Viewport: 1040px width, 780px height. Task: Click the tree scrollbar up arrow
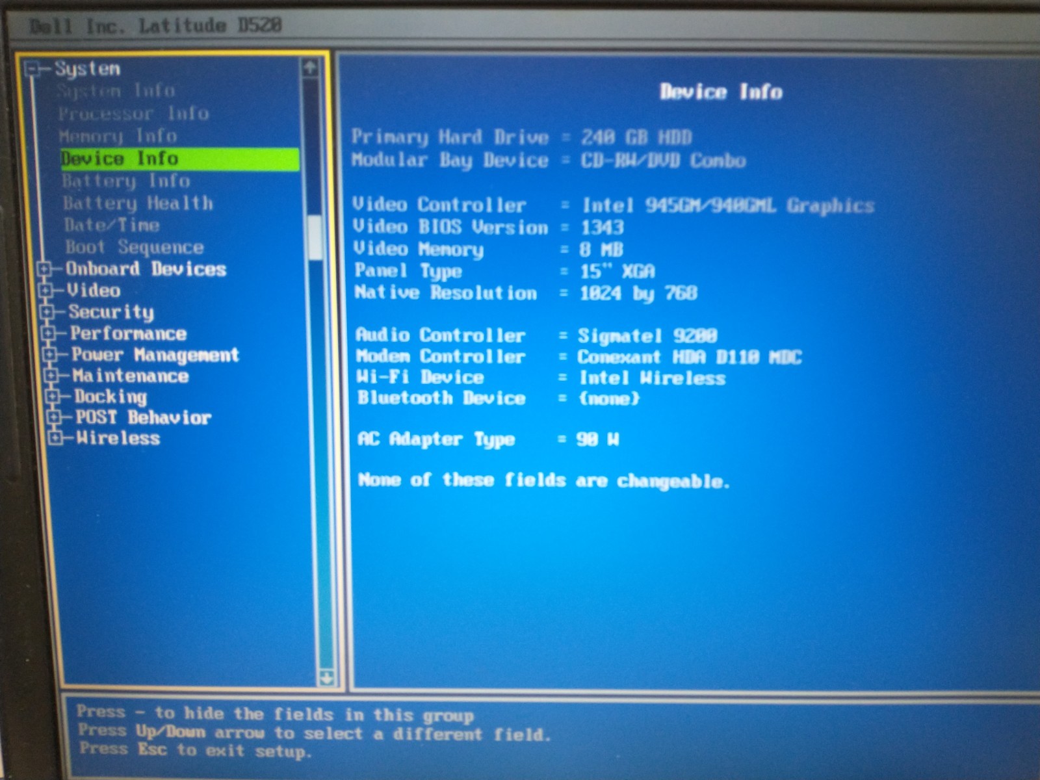(310, 68)
